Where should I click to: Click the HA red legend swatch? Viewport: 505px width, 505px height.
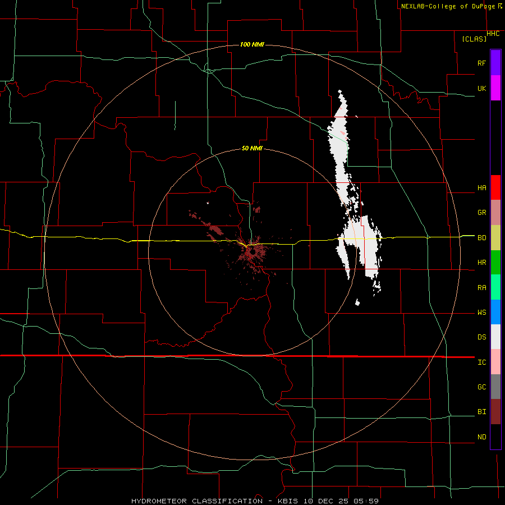(x=495, y=187)
